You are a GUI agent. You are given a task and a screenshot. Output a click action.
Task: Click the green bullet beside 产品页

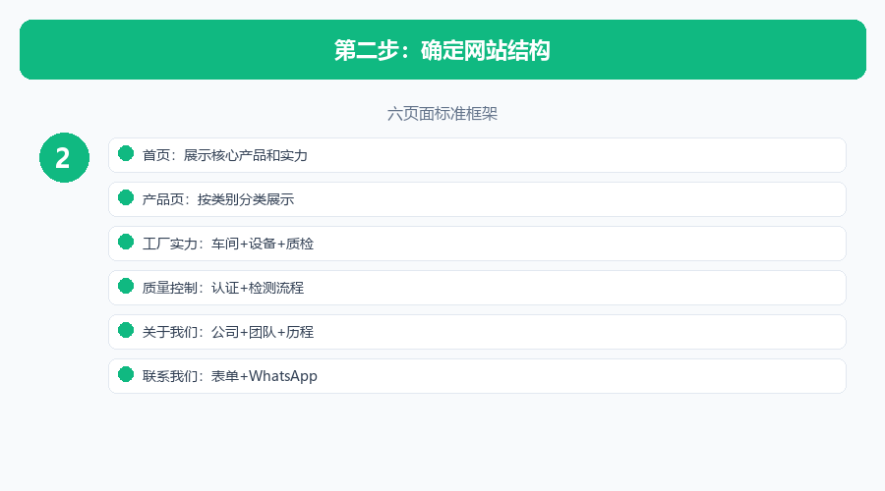[x=126, y=197]
